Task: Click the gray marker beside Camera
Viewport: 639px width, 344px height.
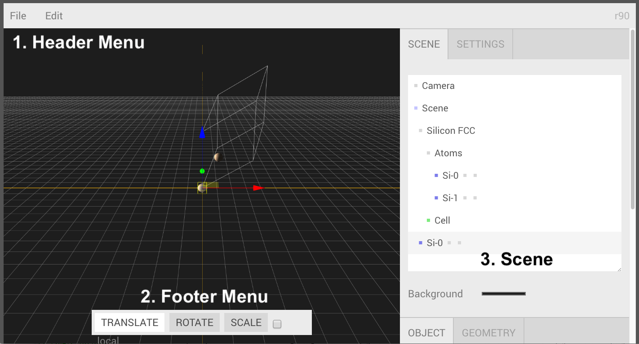Action: pos(416,86)
